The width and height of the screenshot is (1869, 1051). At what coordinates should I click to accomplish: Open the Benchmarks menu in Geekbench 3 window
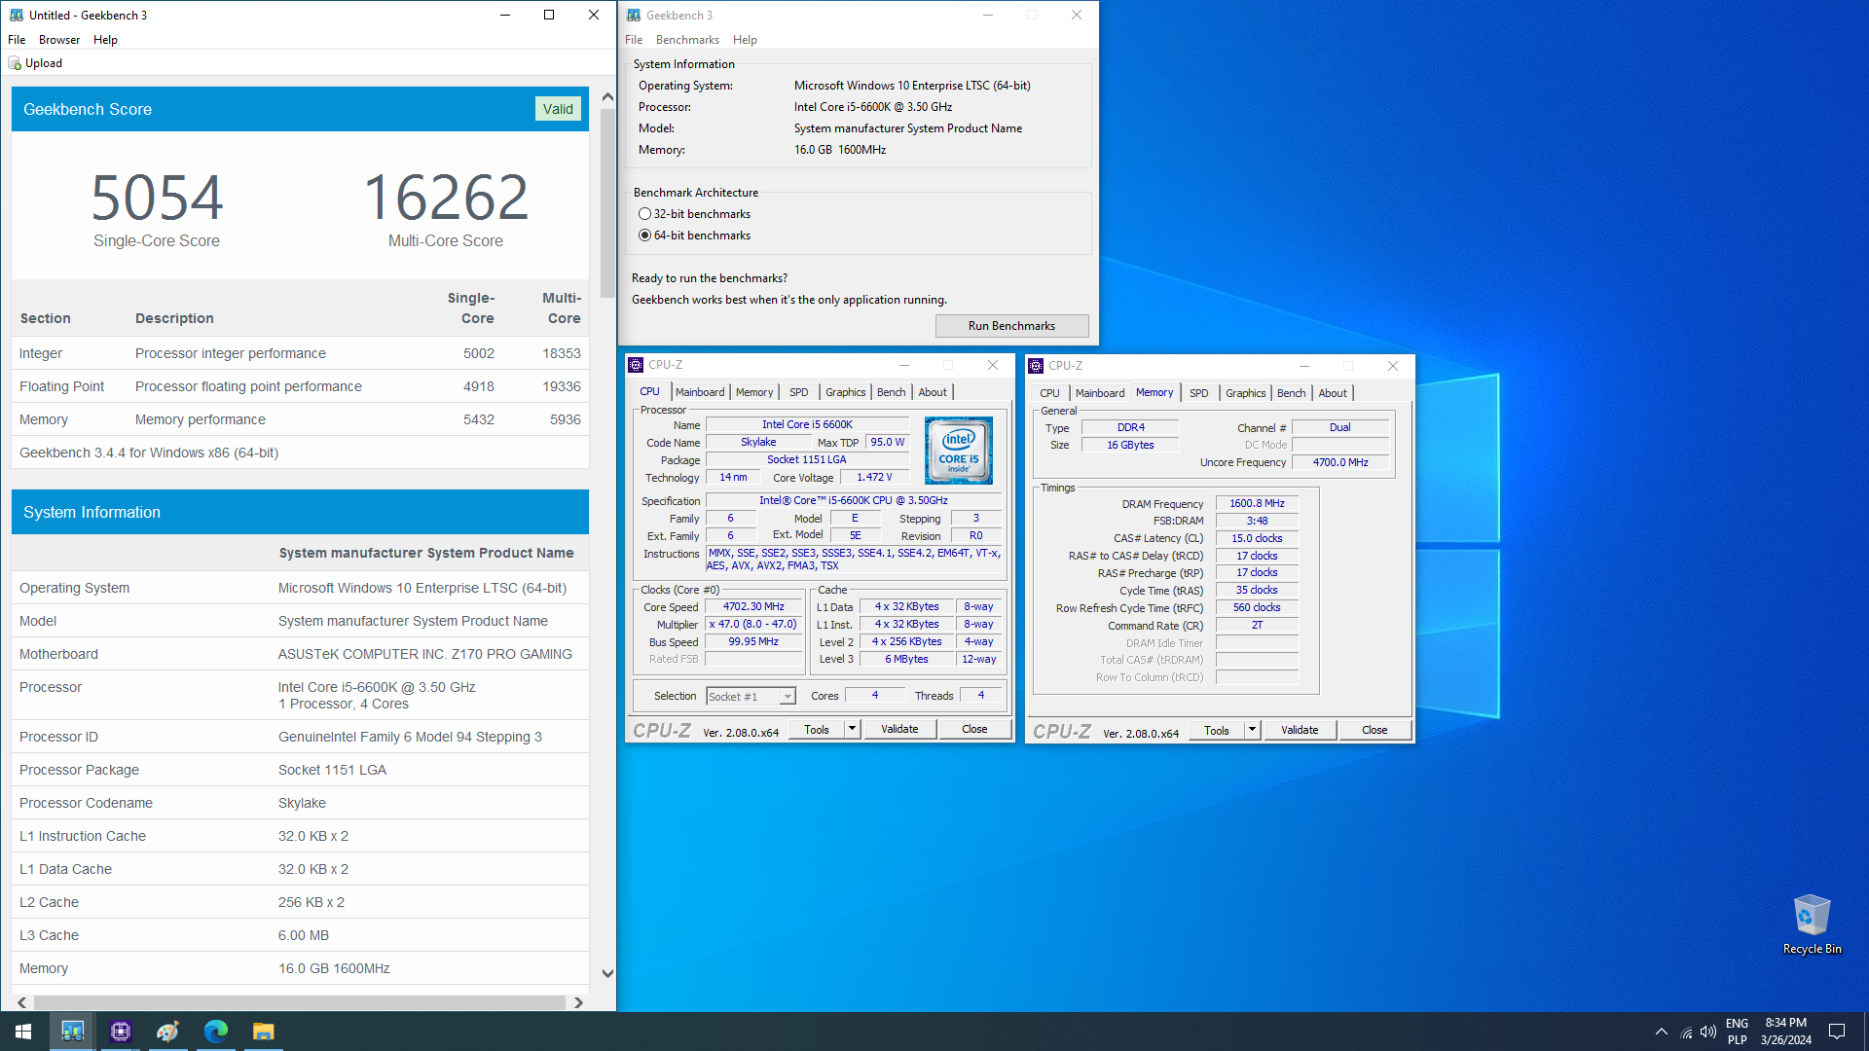pyautogui.click(x=687, y=40)
